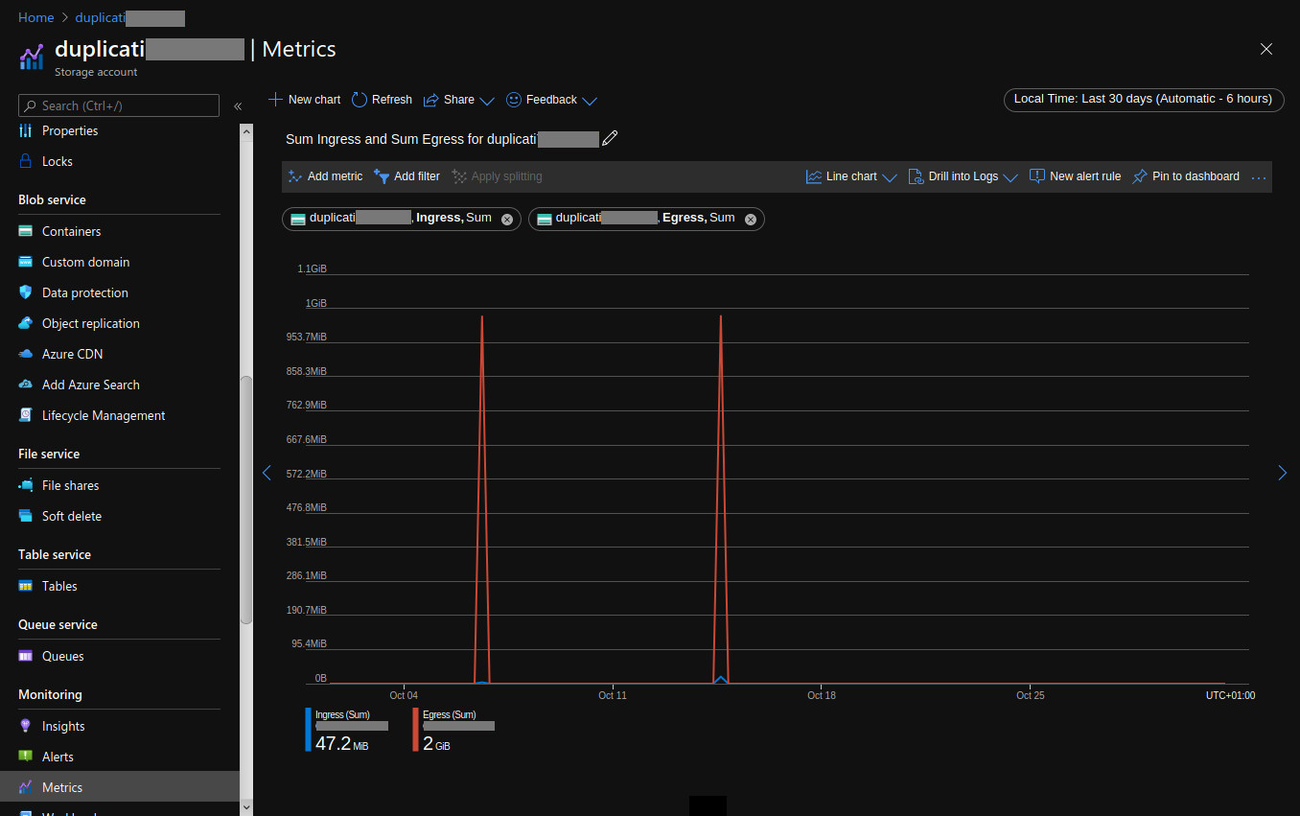Open Locks via its padlock icon
This screenshot has height=816, width=1300.
26,161
